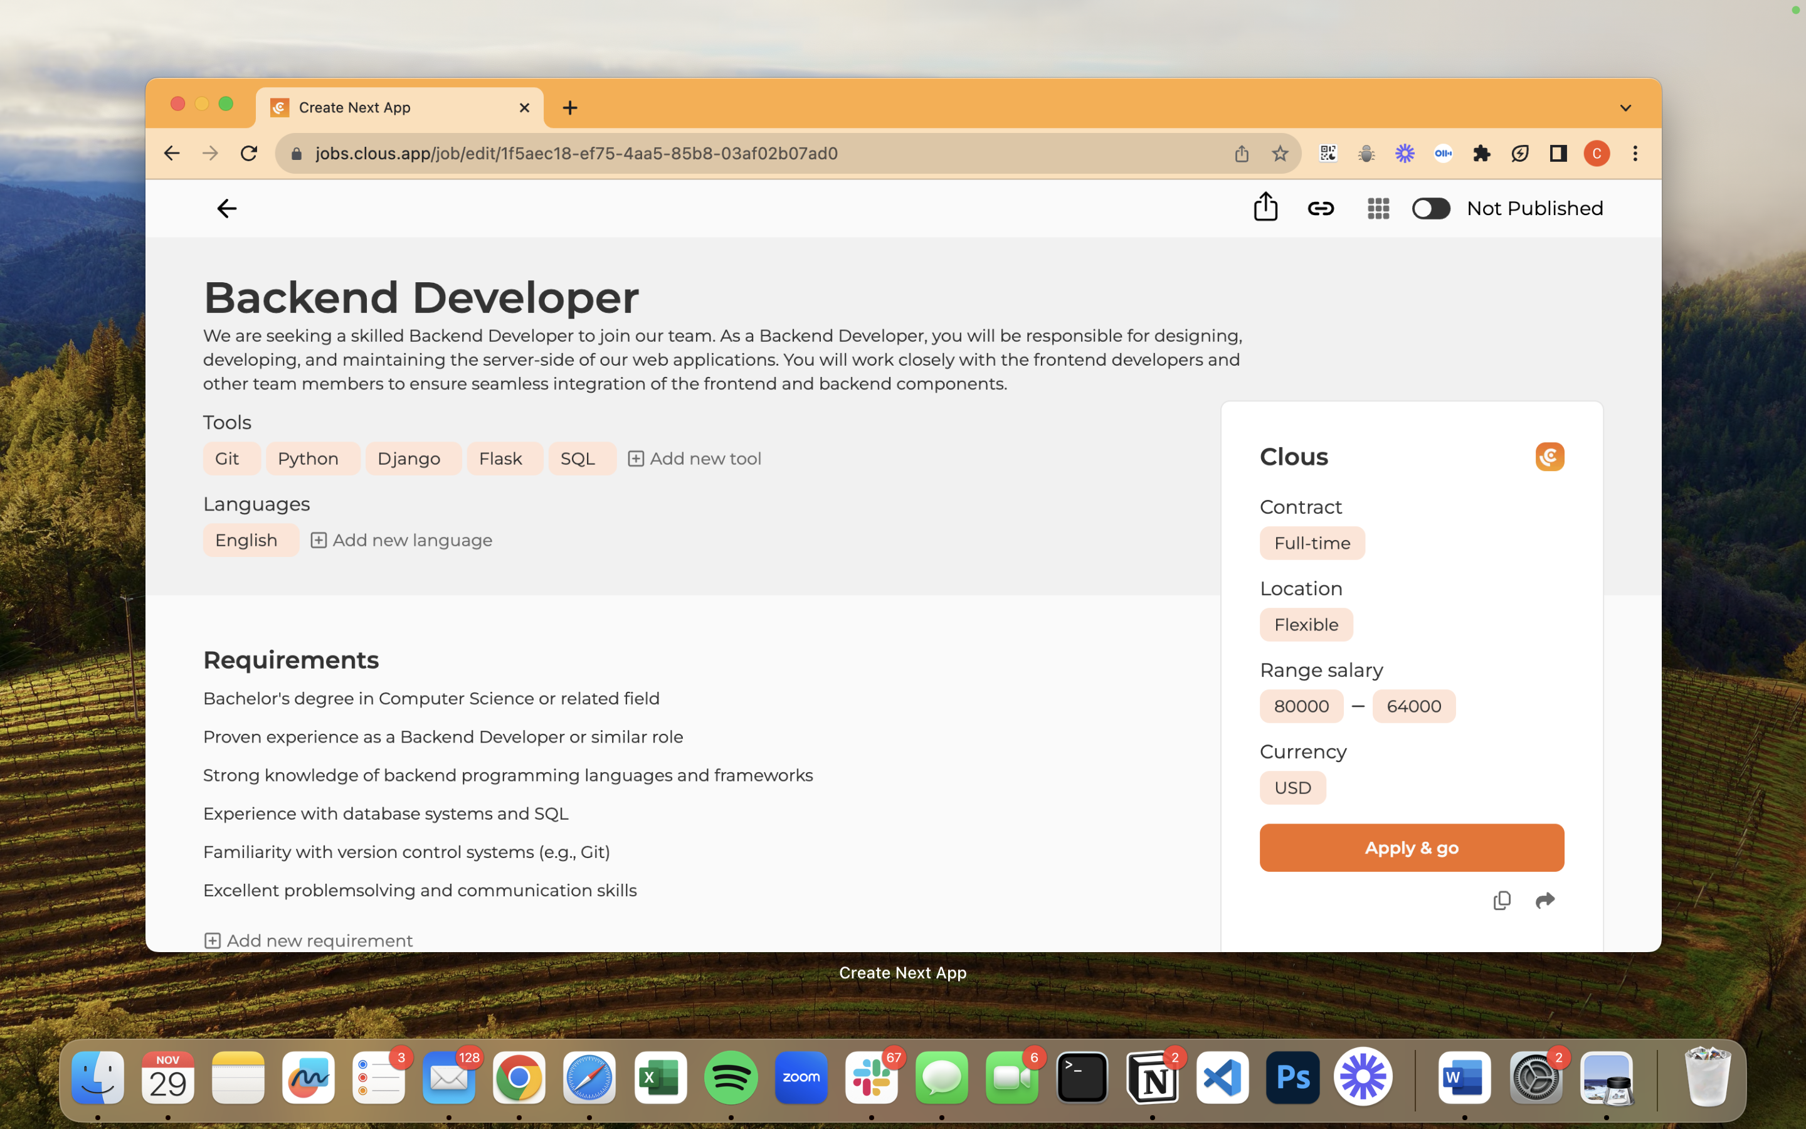Open Chrome three-dot menu
1806x1129 pixels.
tap(1634, 154)
